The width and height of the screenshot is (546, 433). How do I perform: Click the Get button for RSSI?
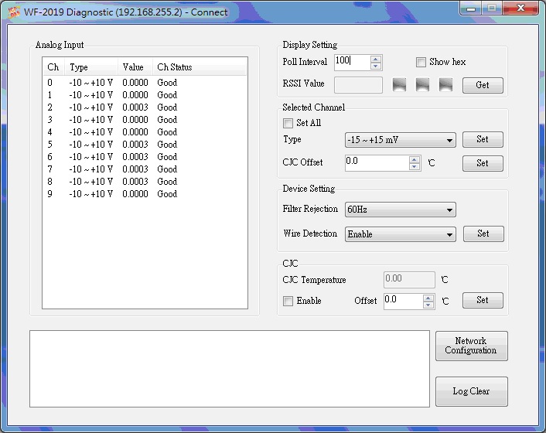pyautogui.click(x=483, y=85)
